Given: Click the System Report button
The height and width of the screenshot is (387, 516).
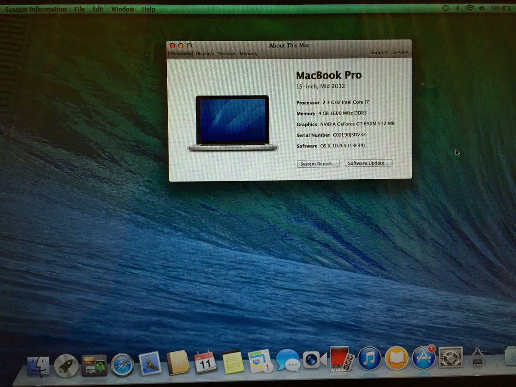Looking at the screenshot, I should pyautogui.click(x=319, y=164).
